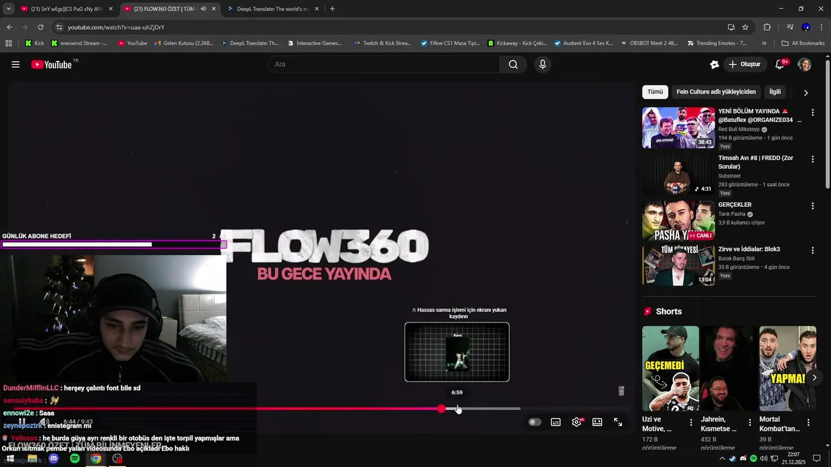Open the Windows Start menu
This screenshot has height=467, width=831.
pyautogui.click(x=10, y=459)
